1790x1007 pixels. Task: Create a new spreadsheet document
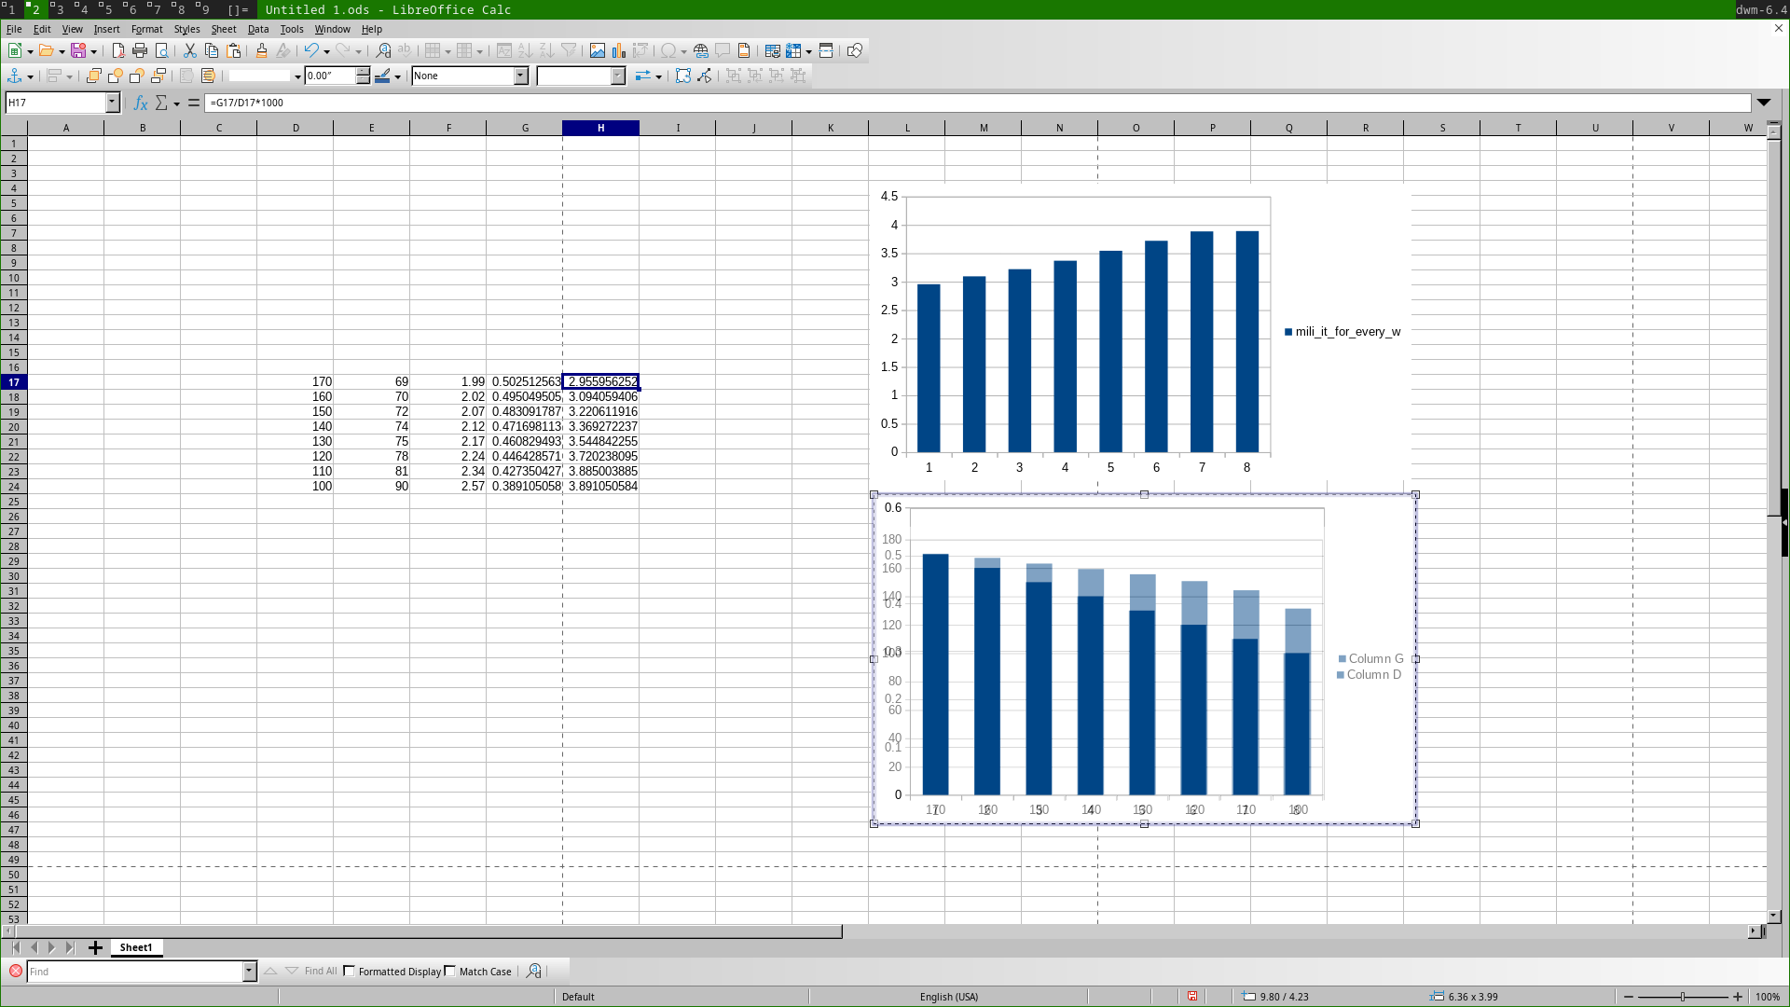click(x=15, y=50)
